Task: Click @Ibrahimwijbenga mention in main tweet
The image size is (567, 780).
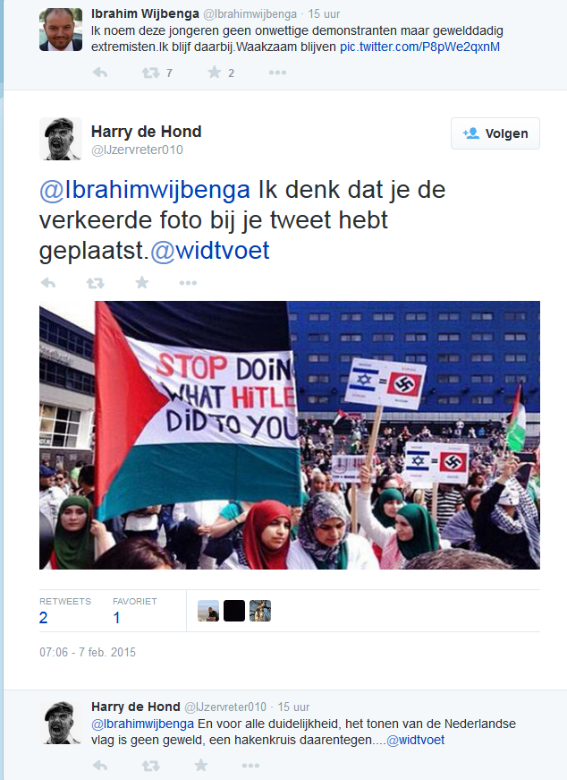Action: click(x=145, y=190)
